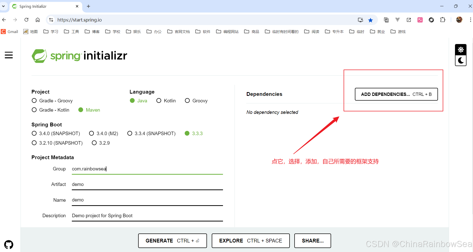Click the bookmark star in address bar
This screenshot has height=252, width=473.
371,20
